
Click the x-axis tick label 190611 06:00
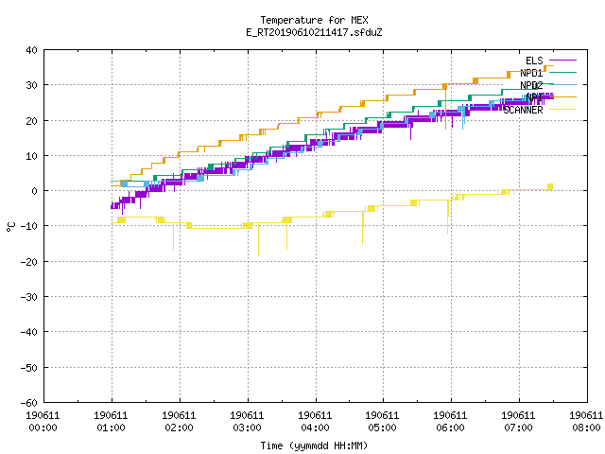tap(450, 422)
